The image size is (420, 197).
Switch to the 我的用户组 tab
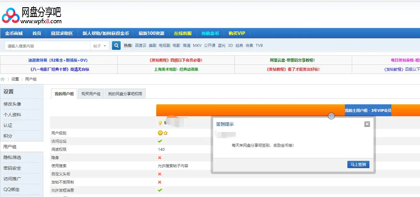[x=64, y=94]
